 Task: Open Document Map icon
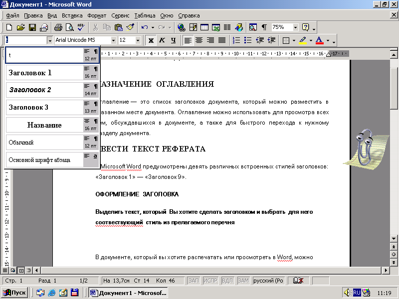click(253, 27)
